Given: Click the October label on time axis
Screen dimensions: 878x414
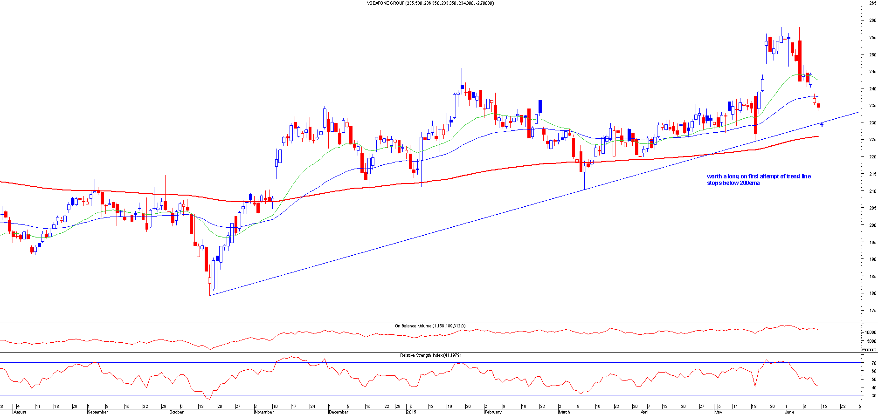Looking at the screenshot, I should (176, 412).
